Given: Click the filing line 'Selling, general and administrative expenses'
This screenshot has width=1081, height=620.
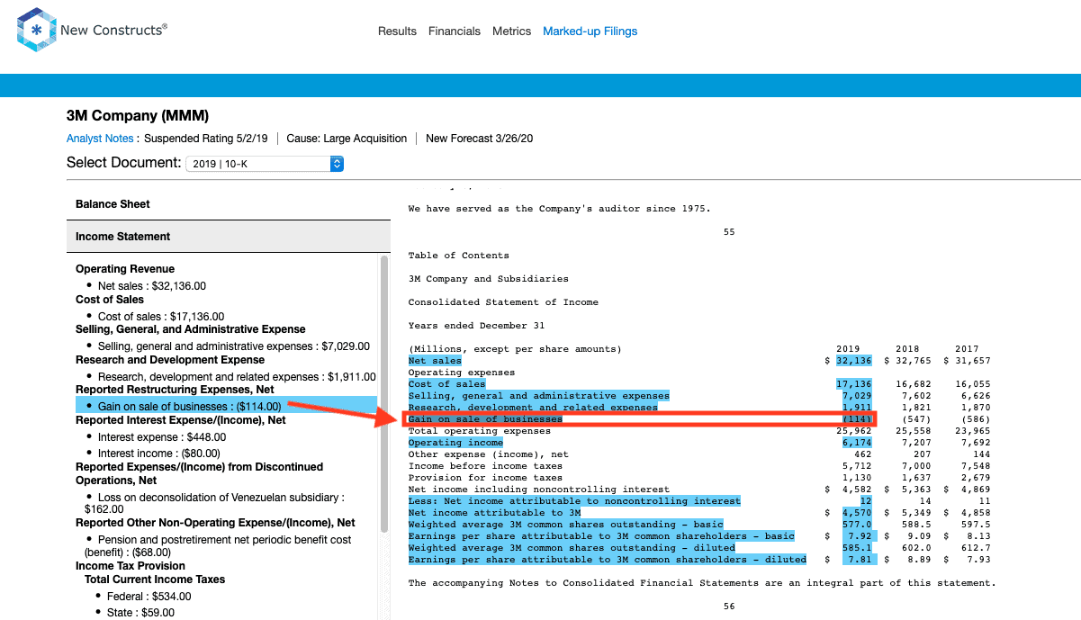Looking at the screenshot, I should click(x=538, y=396).
